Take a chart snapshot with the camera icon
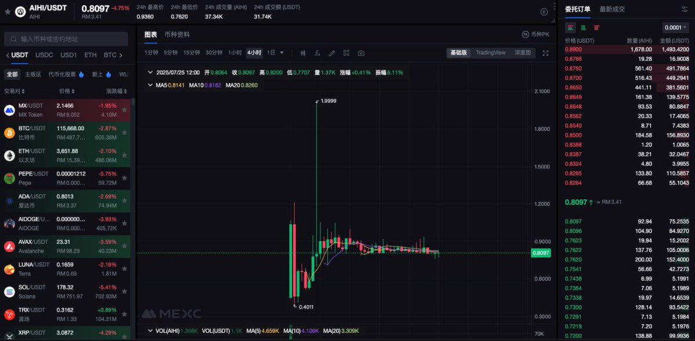 (x=361, y=53)
